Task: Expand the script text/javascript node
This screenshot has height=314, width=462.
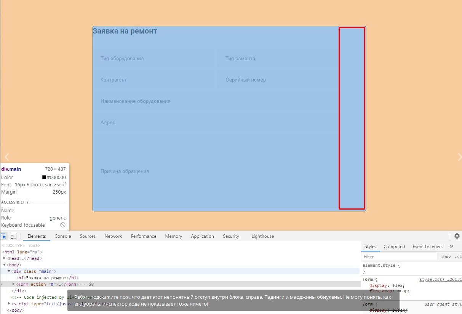Action: (9, 304)
